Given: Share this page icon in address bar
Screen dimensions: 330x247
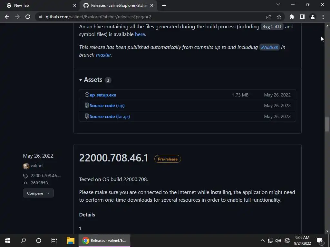Looking at the screenshot, I should pos(269,17).
